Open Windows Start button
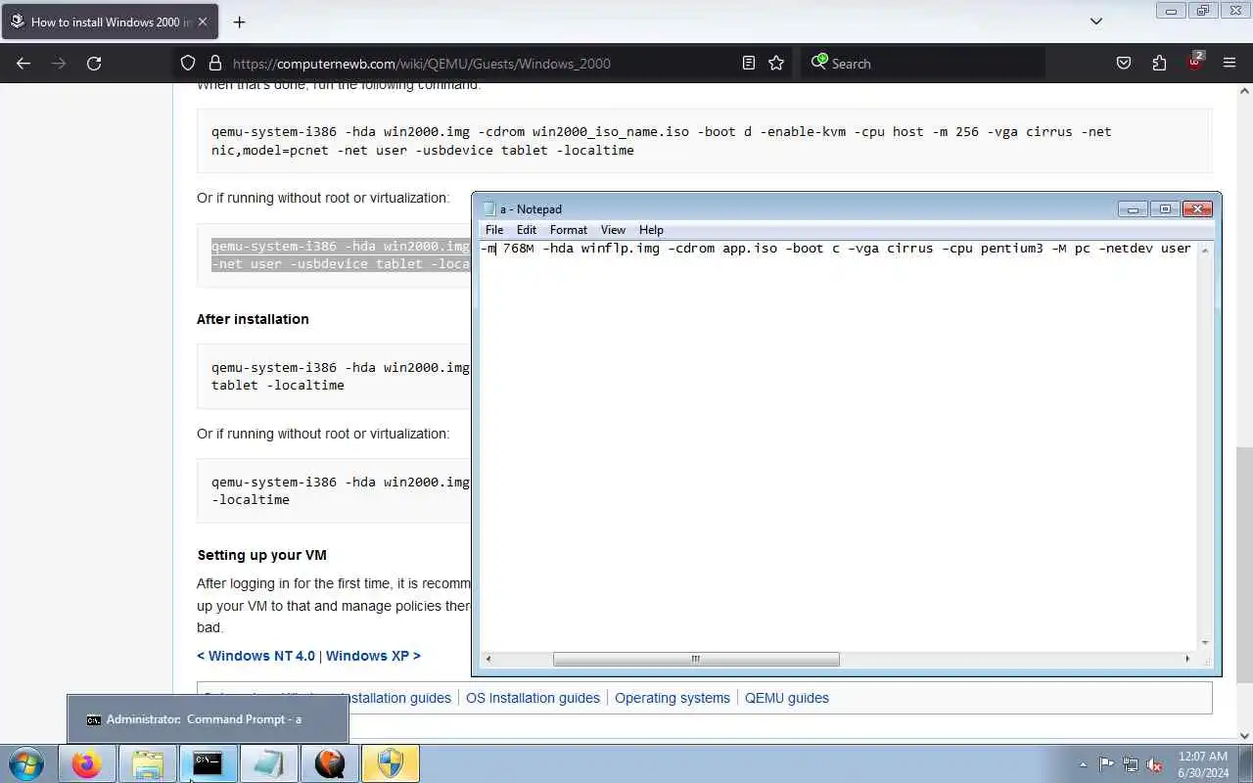 pyautogui.click(x=26, y=763)
